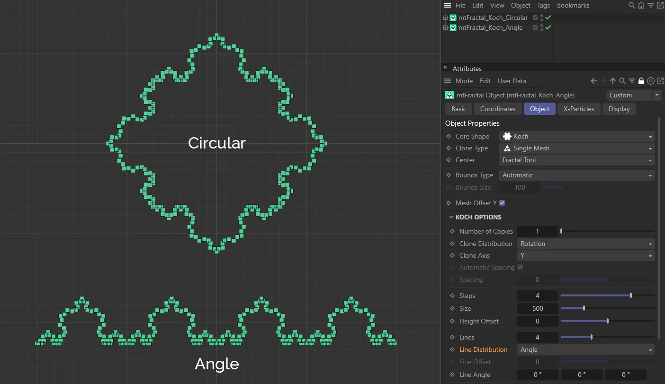The image size is (665, 384).
Task: Switch to the X-Particles tab
Action: point(579,109)
